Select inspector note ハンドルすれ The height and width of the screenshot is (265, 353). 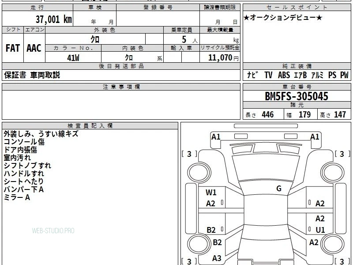coord(24,174)
